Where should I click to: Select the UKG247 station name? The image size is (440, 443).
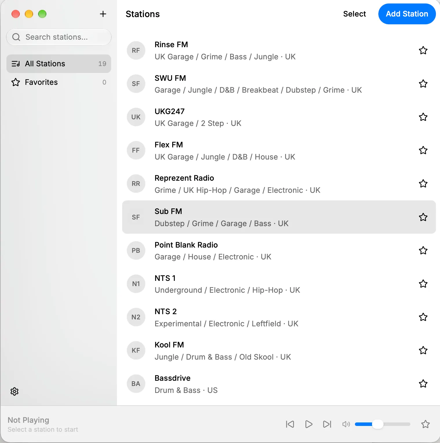coord(170,111)
